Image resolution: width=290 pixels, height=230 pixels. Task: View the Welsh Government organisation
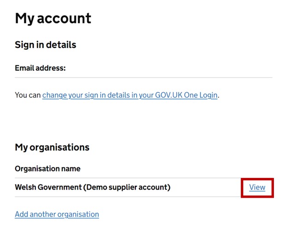click(257, 187)
